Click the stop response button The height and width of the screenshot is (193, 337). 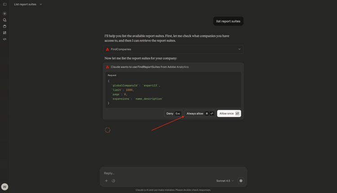[x=241, y=181]
